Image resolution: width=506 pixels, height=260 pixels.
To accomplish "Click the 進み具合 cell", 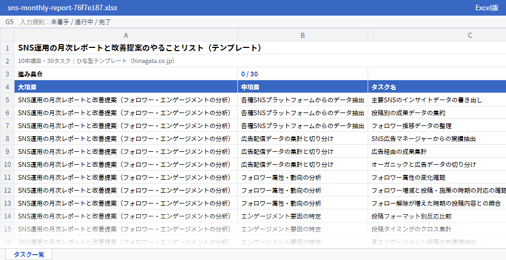I will pos(126,74).
